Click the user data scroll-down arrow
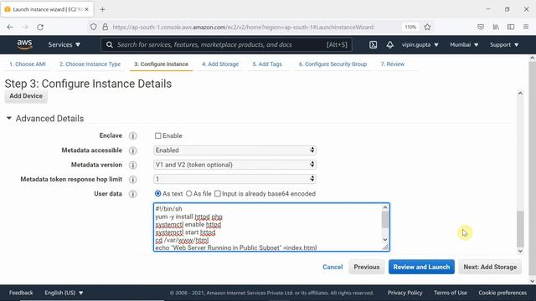This screenshot has height=301, width=536. pos(385,240)
